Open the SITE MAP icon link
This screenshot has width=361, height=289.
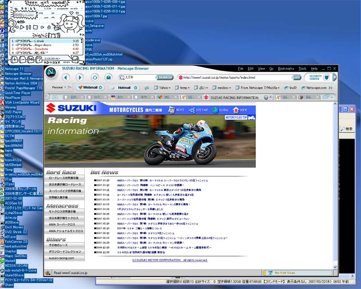click(x=199, y=110)
